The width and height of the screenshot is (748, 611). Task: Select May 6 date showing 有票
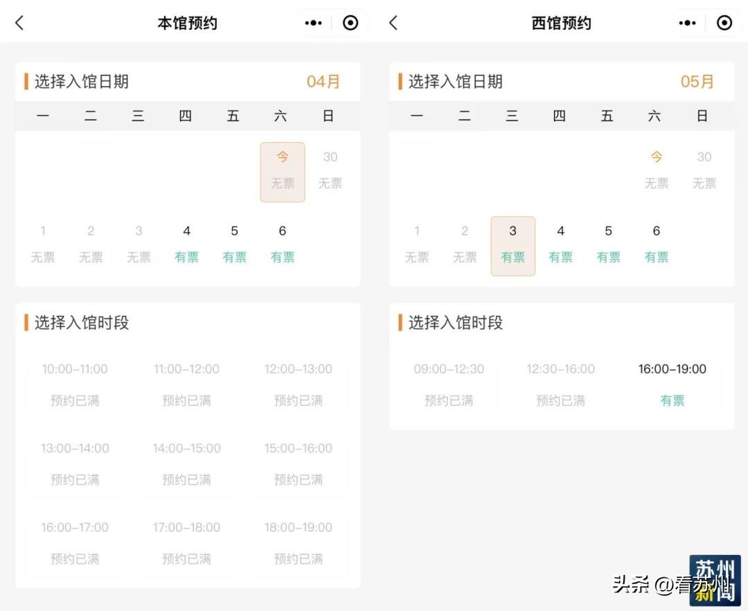(x=656, y=244)
